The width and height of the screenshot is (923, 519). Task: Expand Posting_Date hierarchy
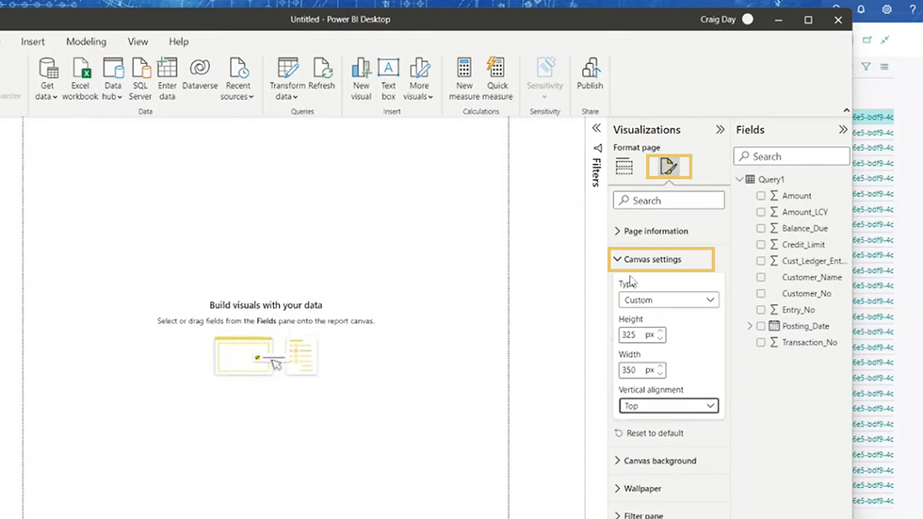[x=750, y=326]
